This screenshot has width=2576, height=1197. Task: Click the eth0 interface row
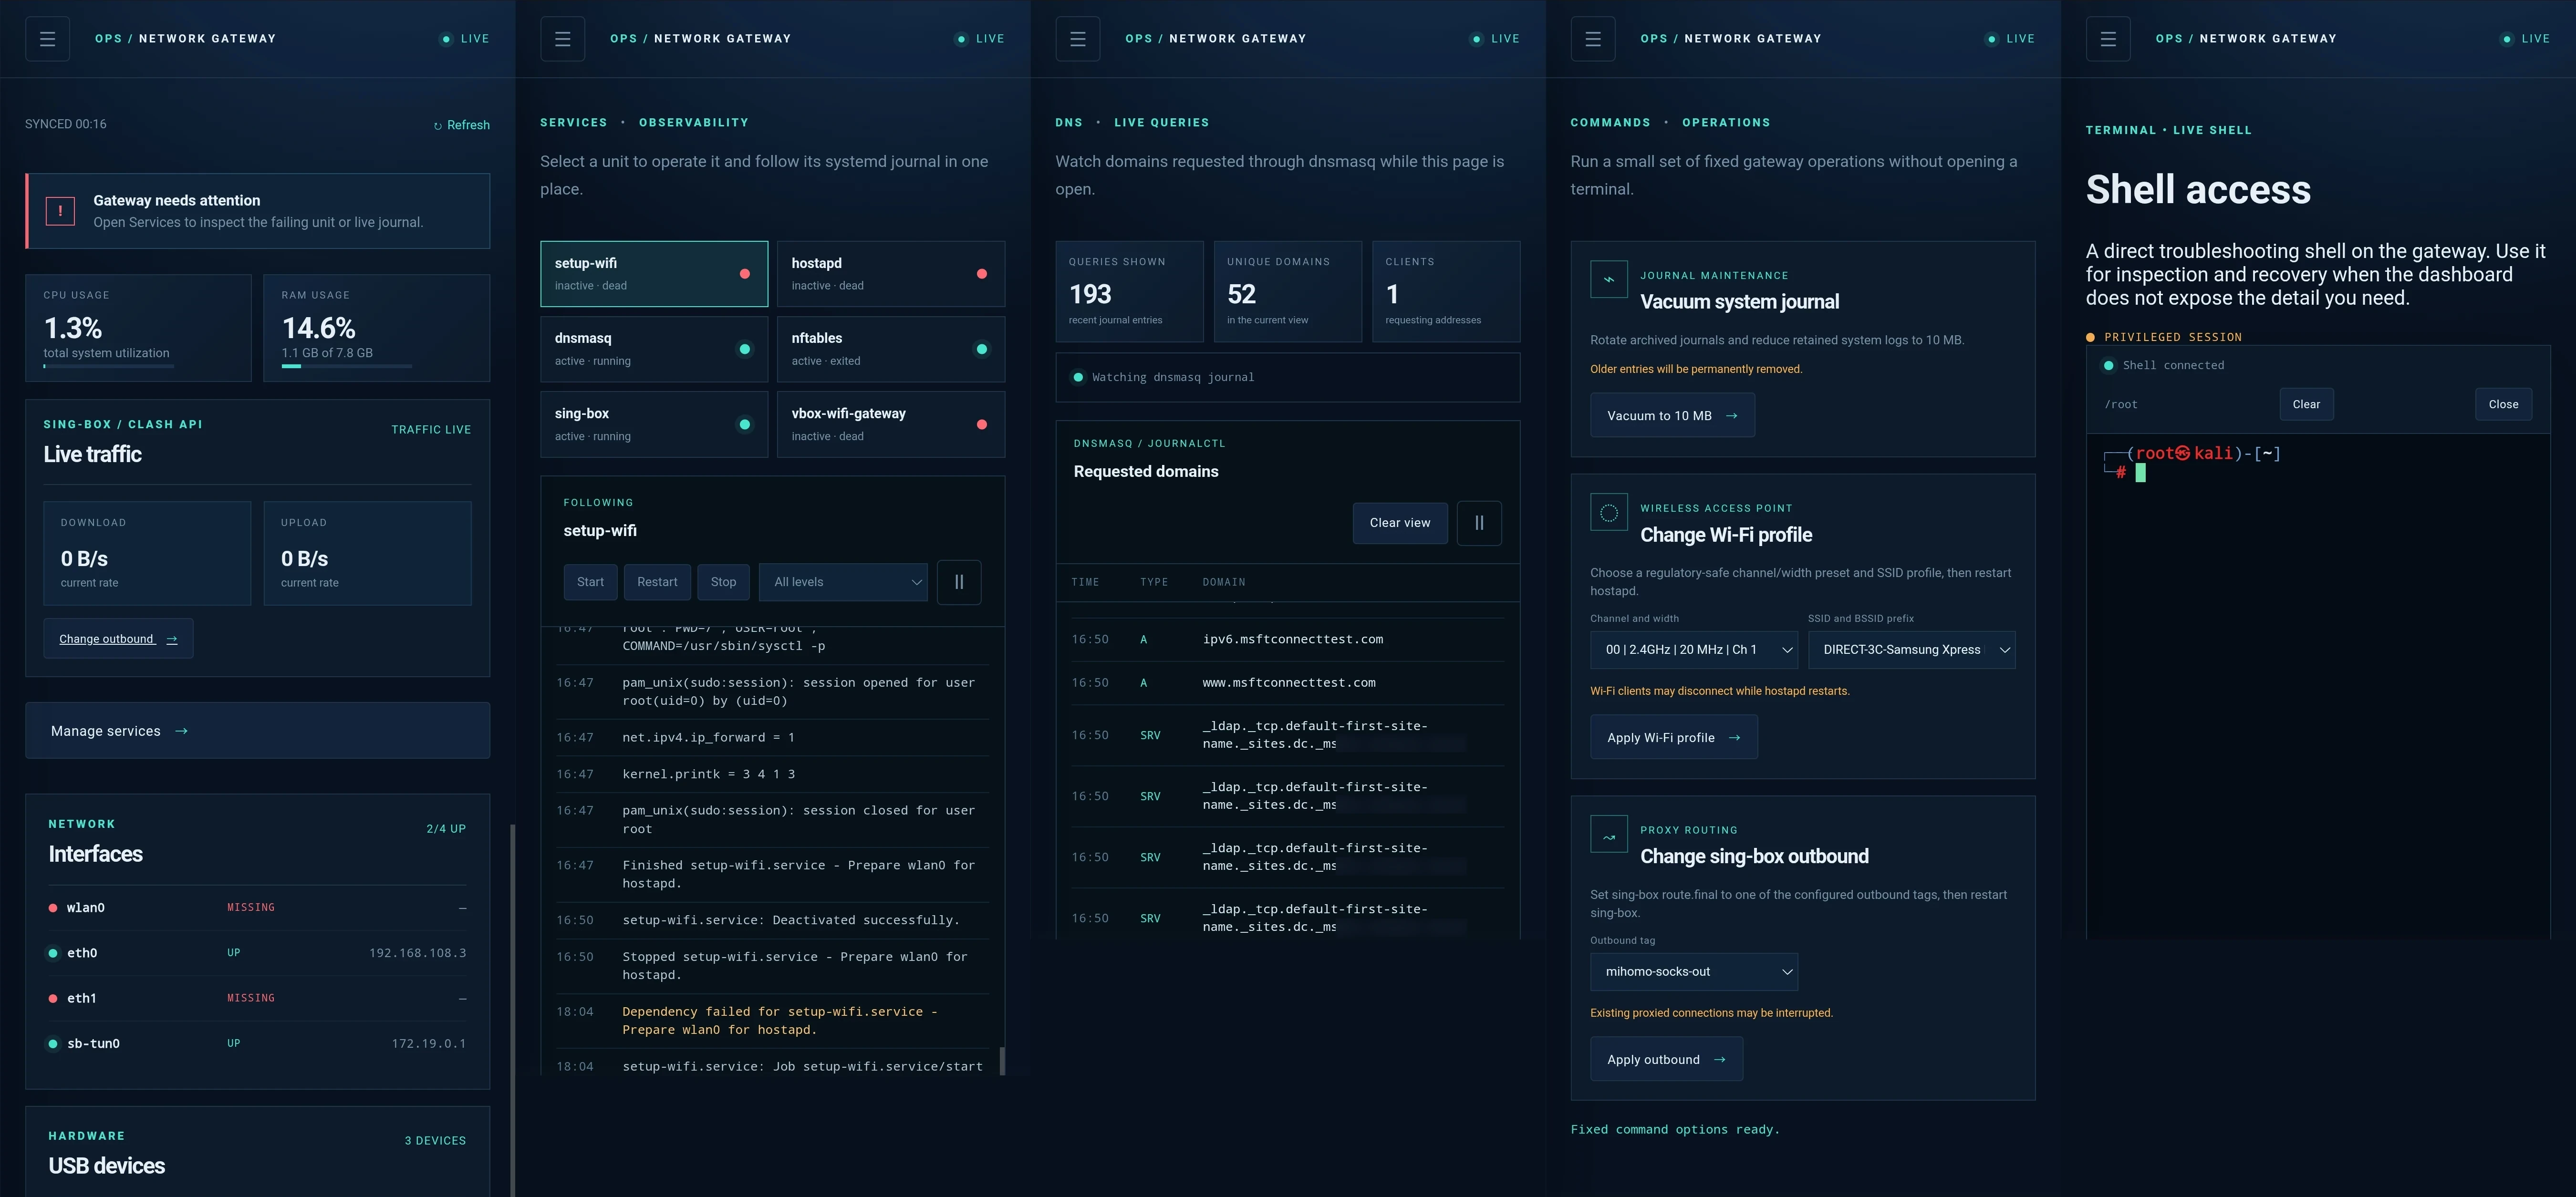(x=257, y=953)
